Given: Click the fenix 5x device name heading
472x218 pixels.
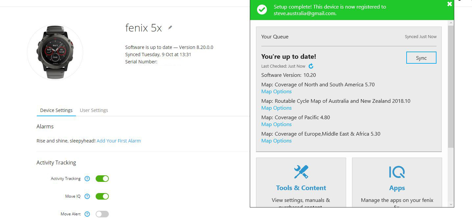Looking at the screenshot, I should (143, 28).
